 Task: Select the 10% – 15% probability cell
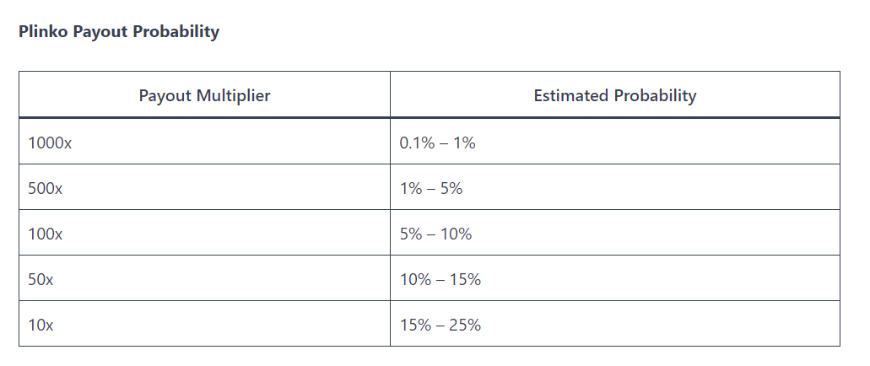tap(615, 278)
